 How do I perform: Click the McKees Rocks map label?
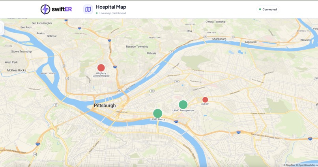[17, 70]
